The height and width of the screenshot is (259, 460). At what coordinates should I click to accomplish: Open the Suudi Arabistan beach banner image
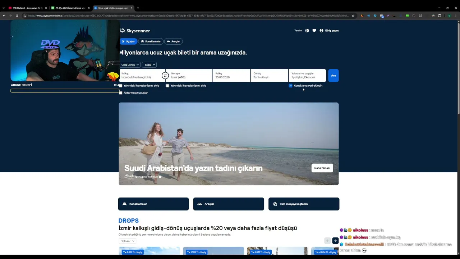coord(229,144)
